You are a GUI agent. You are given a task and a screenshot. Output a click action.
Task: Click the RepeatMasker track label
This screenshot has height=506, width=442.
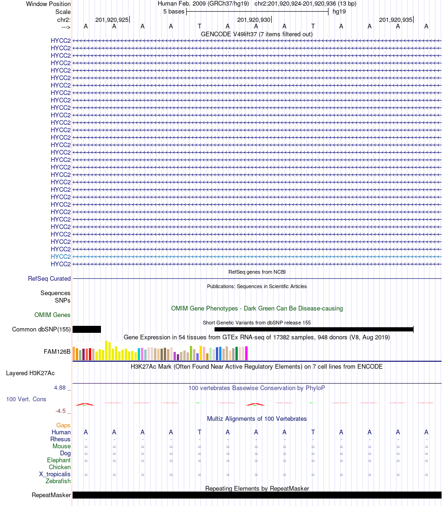click(51, 495)
